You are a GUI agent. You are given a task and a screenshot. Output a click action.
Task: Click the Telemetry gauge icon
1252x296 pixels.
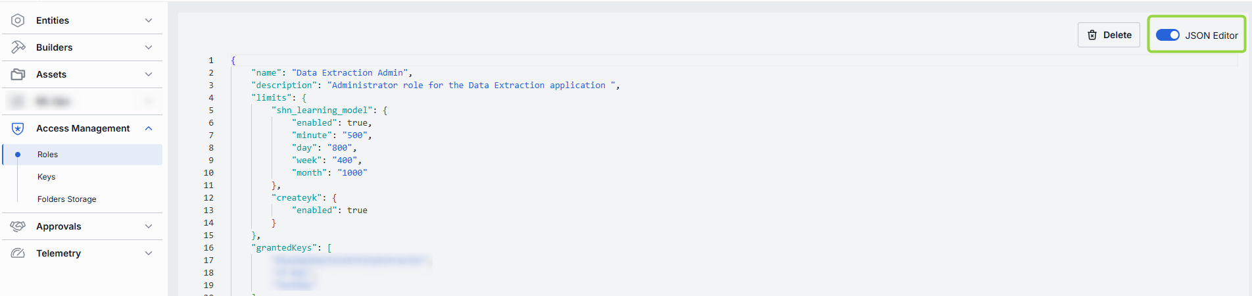pyautogui.click(x=18, y=253)
